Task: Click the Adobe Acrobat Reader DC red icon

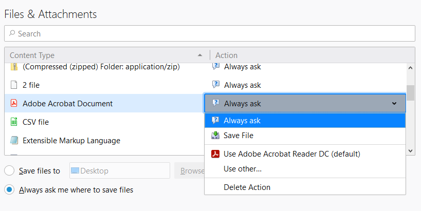Action: click(215, 154)
